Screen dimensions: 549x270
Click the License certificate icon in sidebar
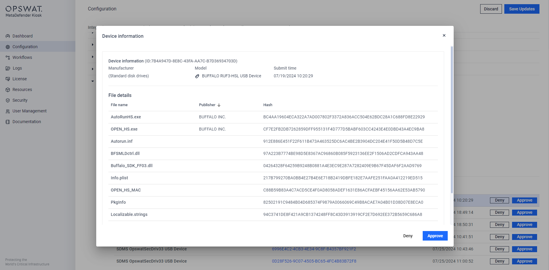pos(8,79)
